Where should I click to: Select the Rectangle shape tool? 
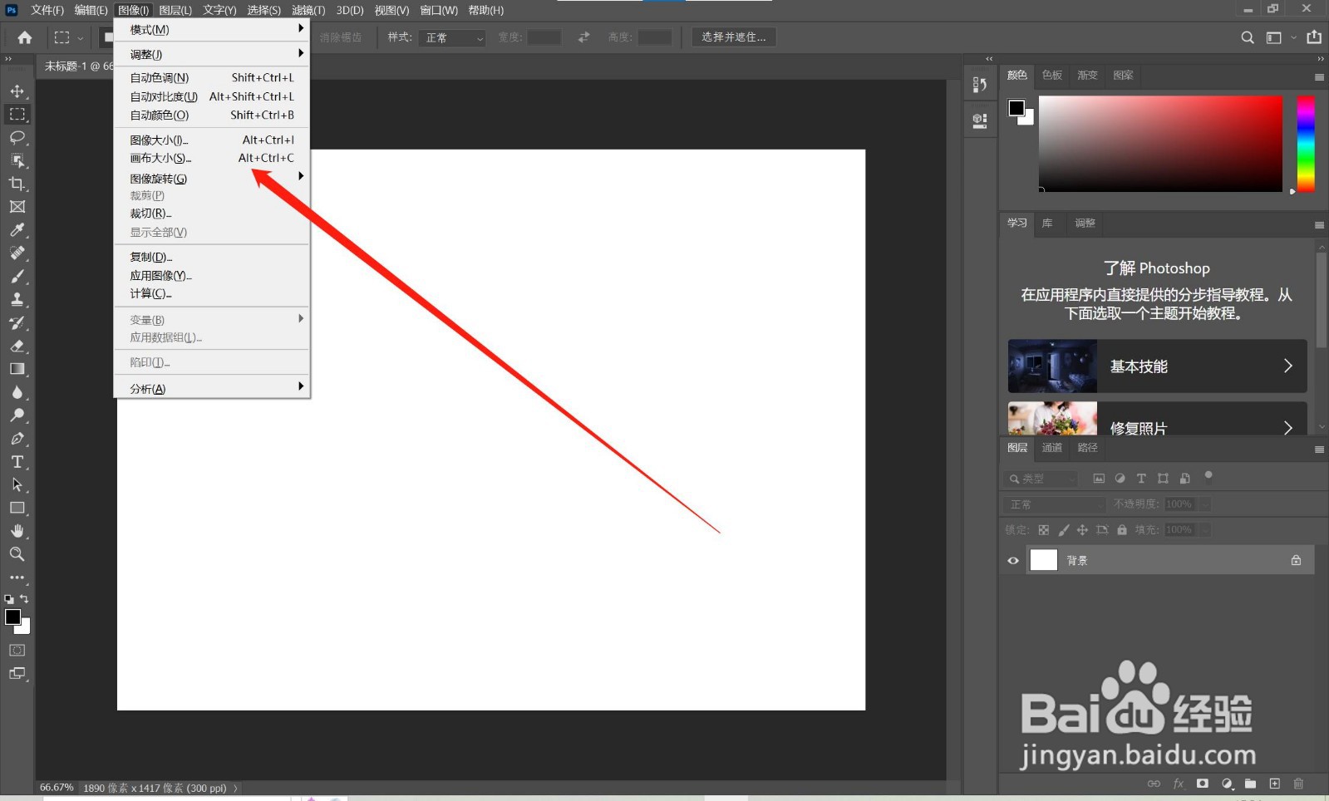(17, 508)
